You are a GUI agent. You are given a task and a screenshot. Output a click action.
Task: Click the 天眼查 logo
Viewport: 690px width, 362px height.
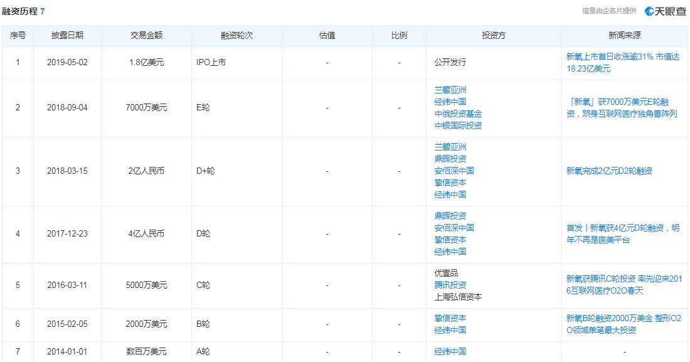point(665,11)
